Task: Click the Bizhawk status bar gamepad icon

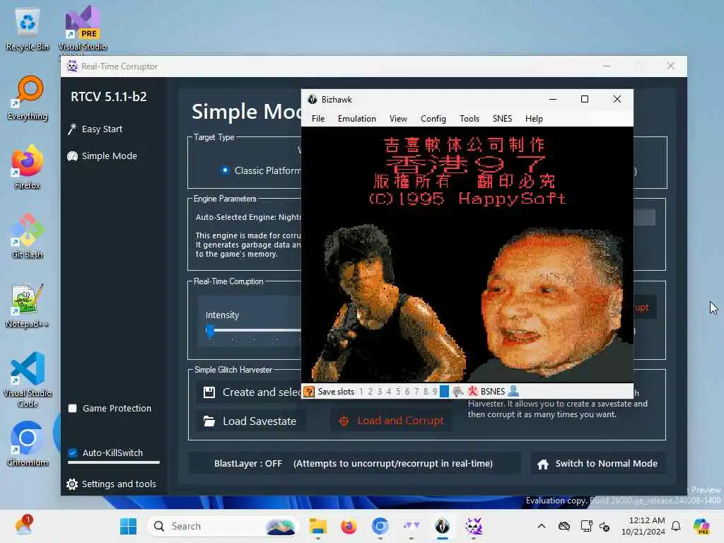Action: (457, 392)
